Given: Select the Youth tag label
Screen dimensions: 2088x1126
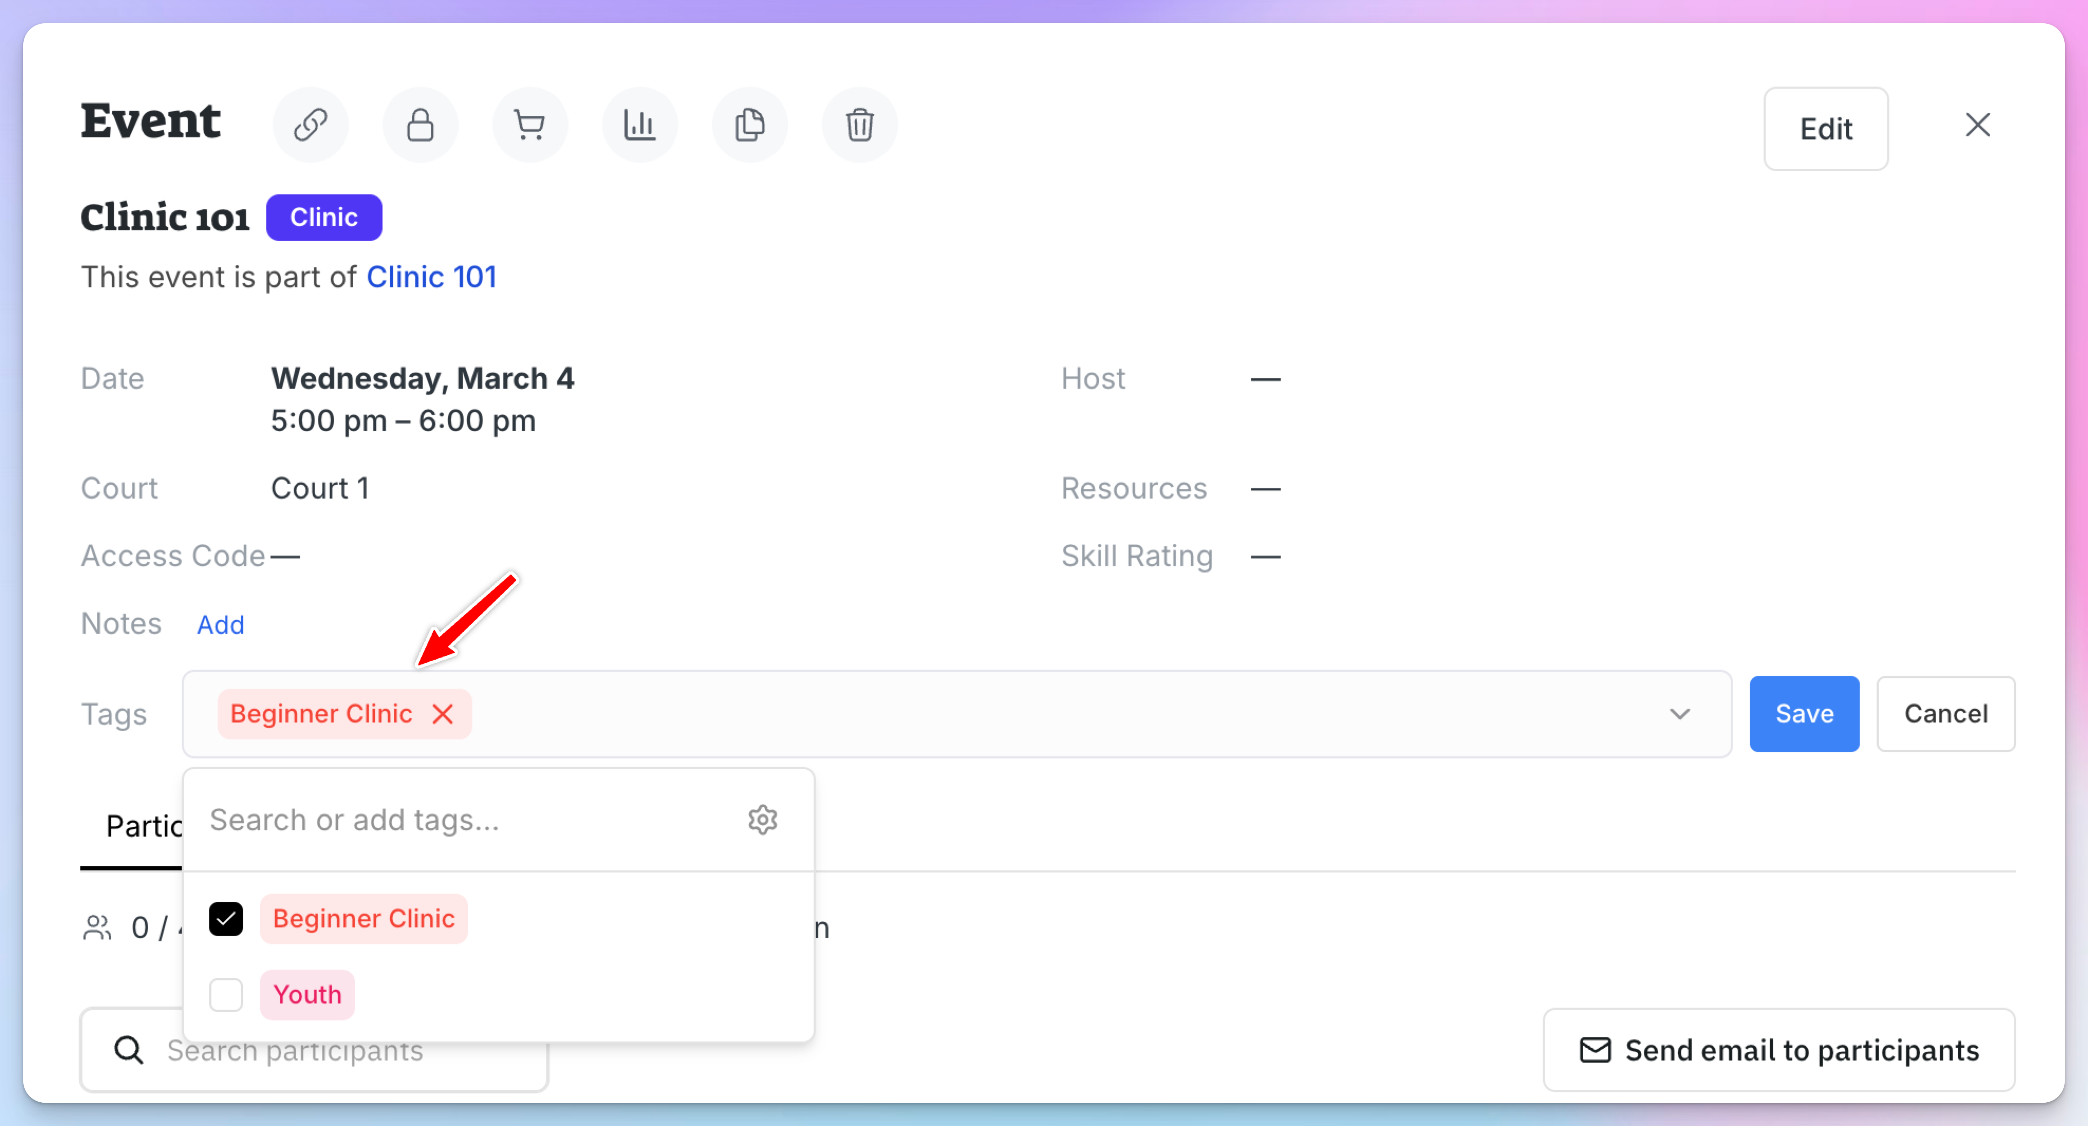Looking at the screenshot, I should [307, 994].
